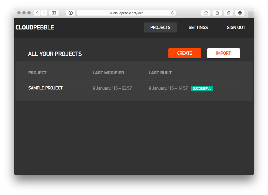Click the ALL YOUR PROJECTS heading
This screenshot has width=268, height=195.
click(x=55, y=54)
